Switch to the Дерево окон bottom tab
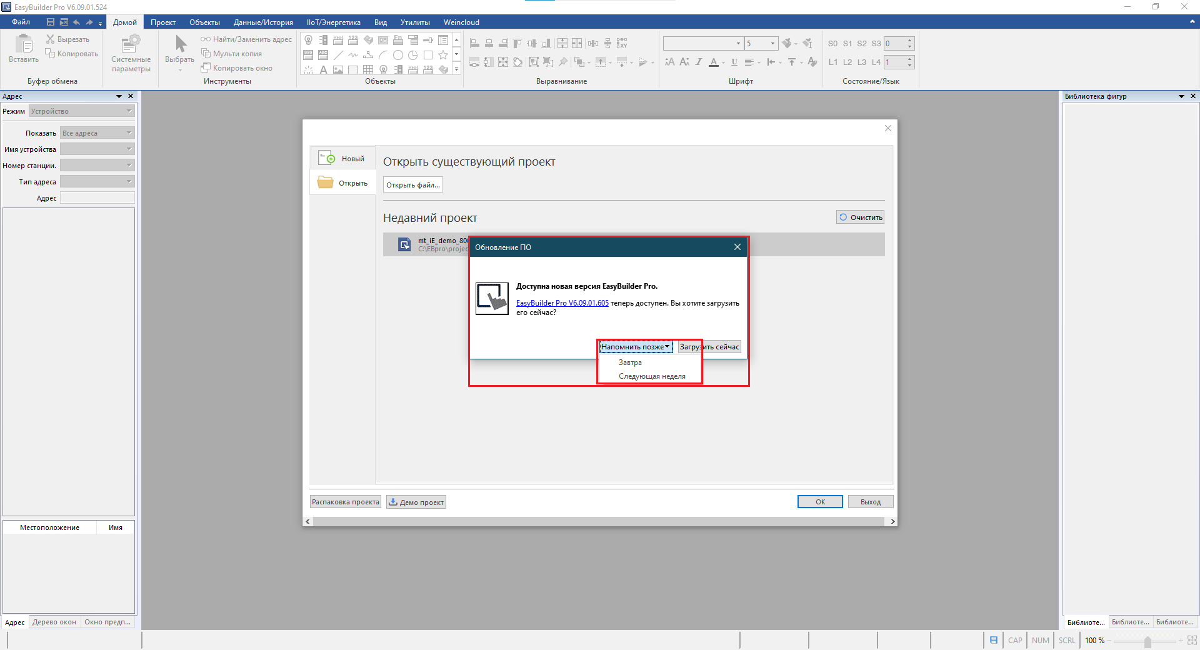 [54, 622]
